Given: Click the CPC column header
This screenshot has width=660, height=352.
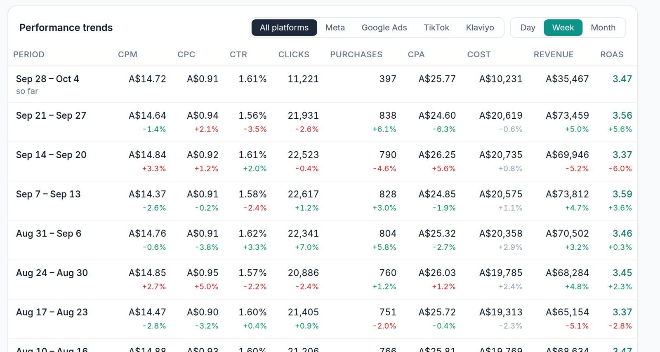Looking at the screenshot, I should (x=186, y=54).
